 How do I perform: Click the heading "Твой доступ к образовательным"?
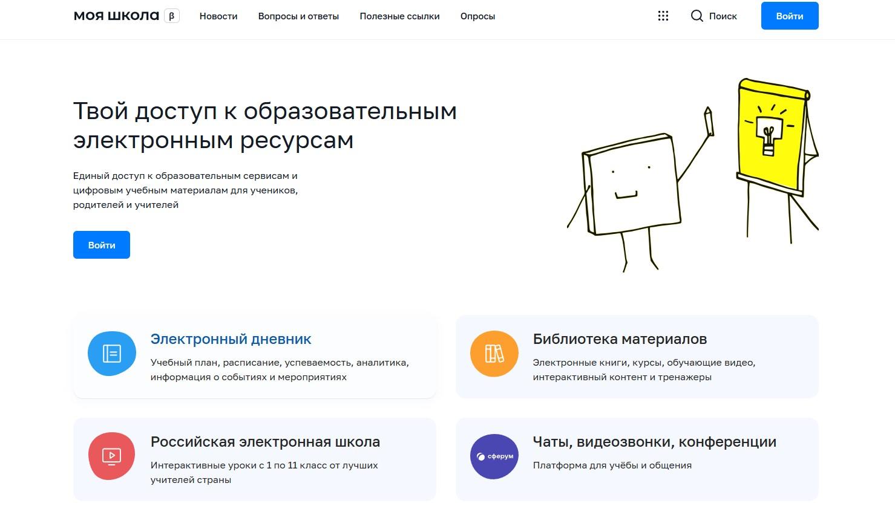(265, 111)
